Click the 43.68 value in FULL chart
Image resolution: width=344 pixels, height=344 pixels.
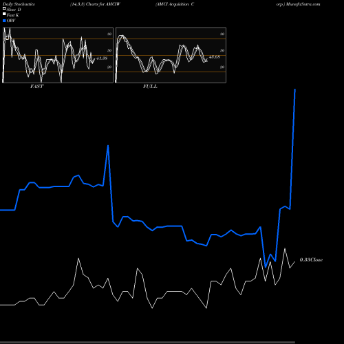pos(215,57)
